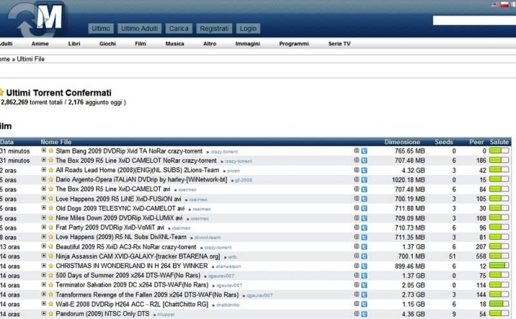Click the Ultimo Adulti button

140,28
